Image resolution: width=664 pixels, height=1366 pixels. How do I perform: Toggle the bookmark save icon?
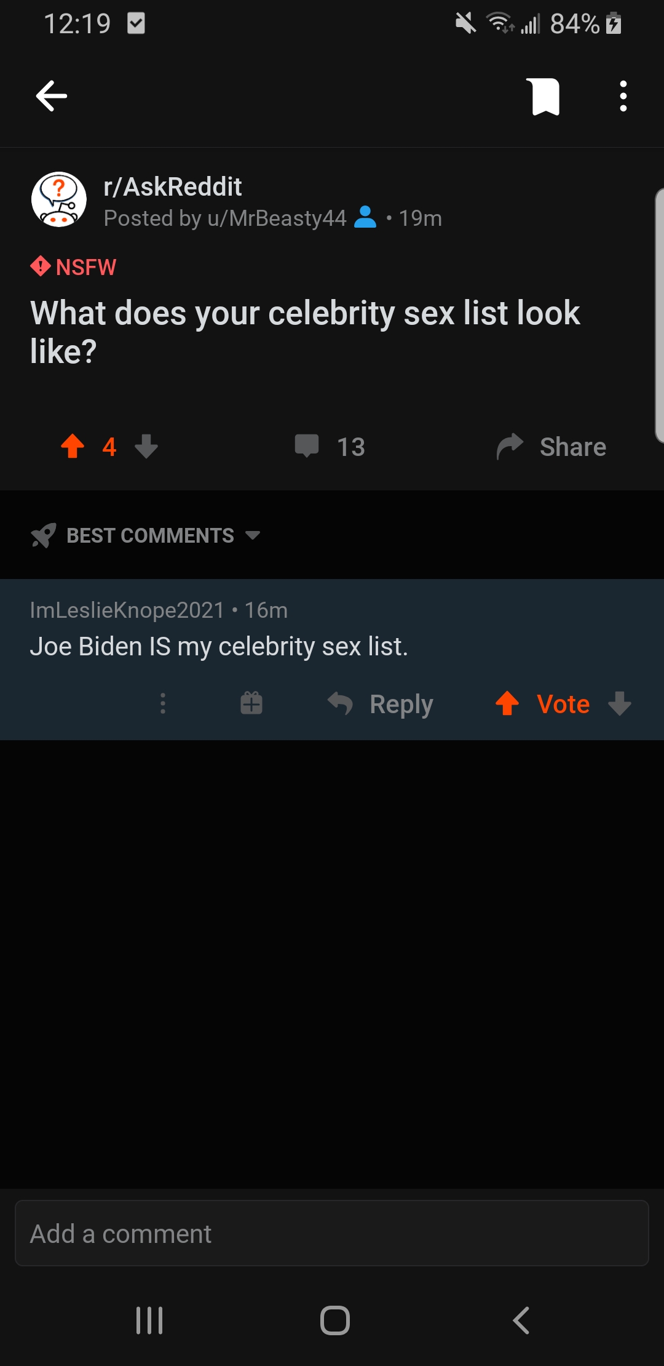pyautogui.click(x=545, y=97)
